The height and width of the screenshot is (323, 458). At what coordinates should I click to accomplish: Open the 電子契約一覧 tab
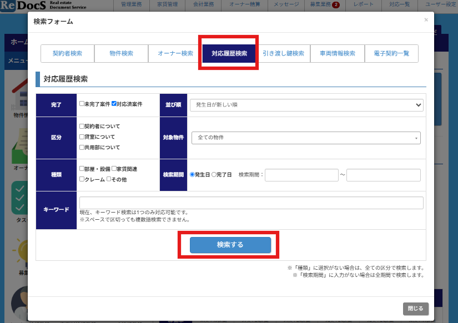[x=391, y=53]
